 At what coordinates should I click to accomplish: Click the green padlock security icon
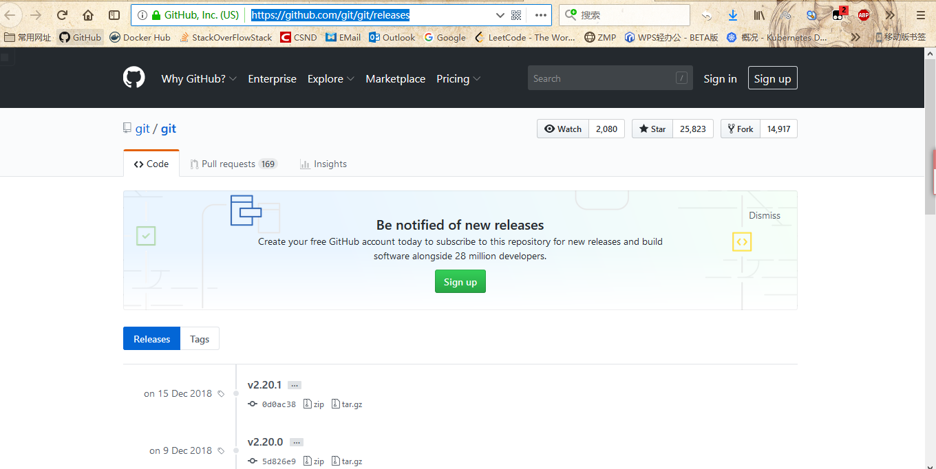[x=156, y=15]
